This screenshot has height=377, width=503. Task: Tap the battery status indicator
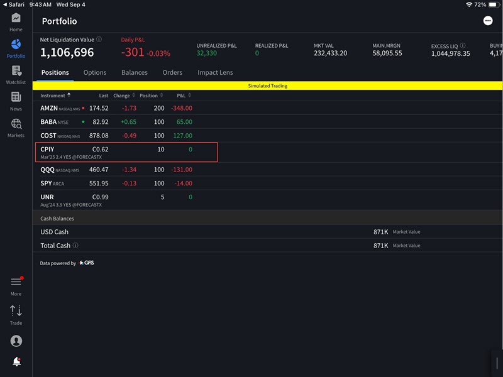coord(494,4)
